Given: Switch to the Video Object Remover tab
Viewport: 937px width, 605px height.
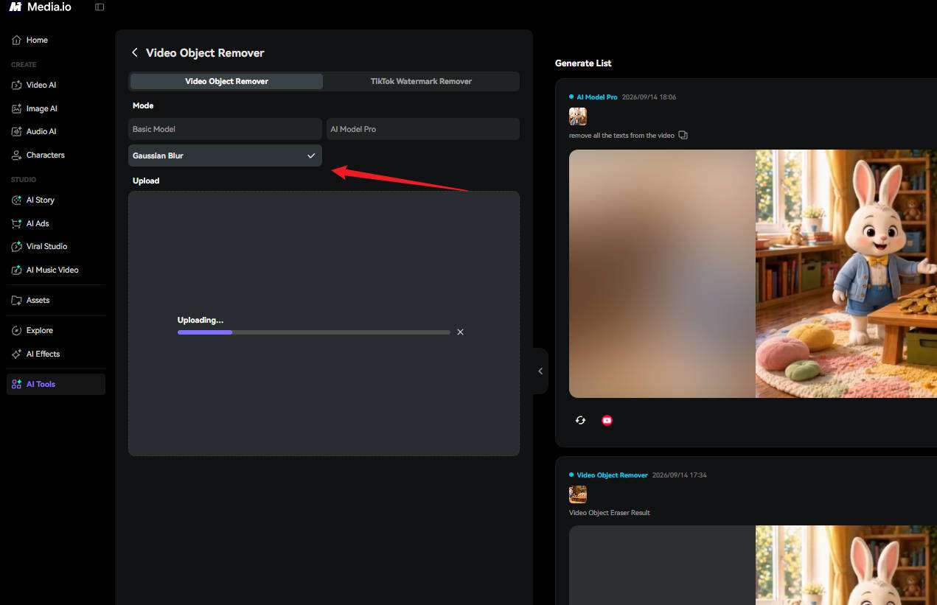Looking at the screenshot, I should (226, 81).
